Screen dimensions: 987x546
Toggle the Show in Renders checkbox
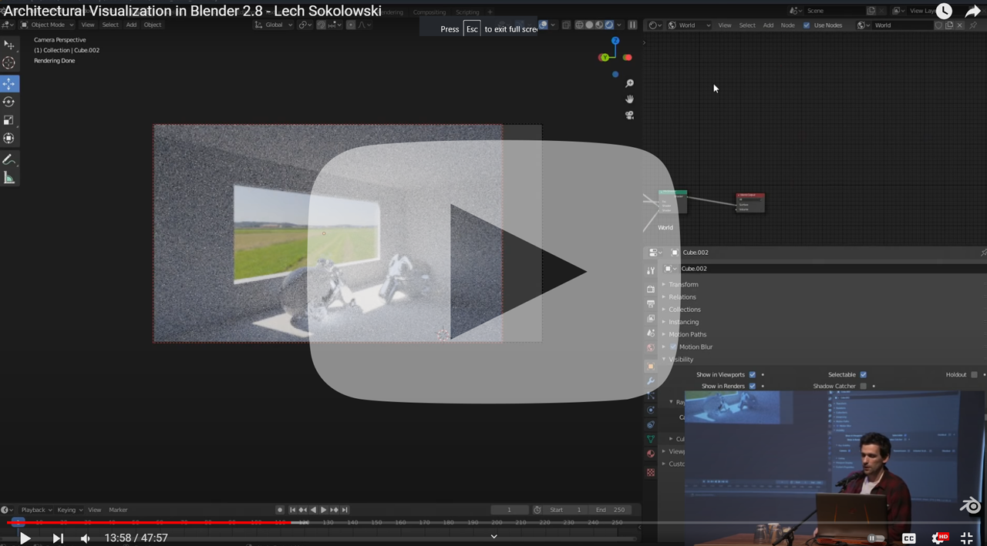753,386
